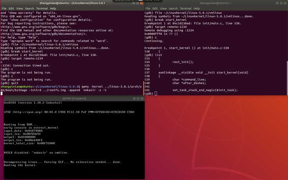This screenshot has width=288, height=180.
Task: Click 'Continuing.' line in right terminal
Action: (x=154, y=41)
